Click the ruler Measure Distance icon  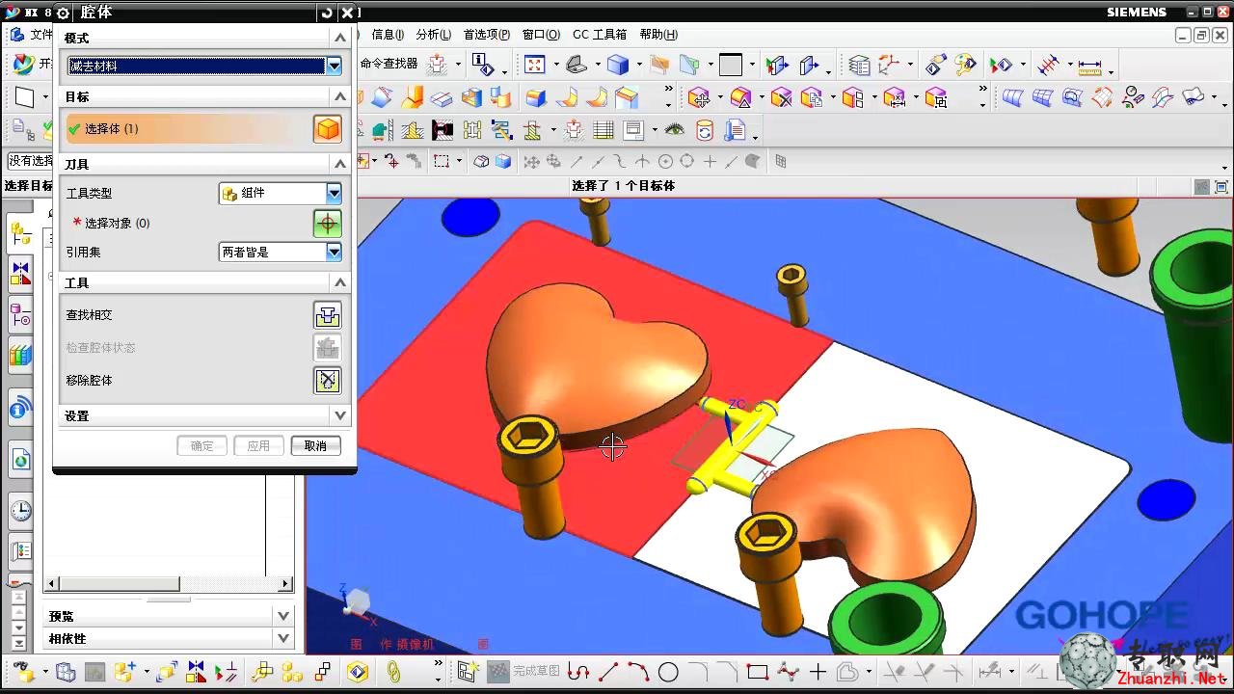tap(1089, 66)
